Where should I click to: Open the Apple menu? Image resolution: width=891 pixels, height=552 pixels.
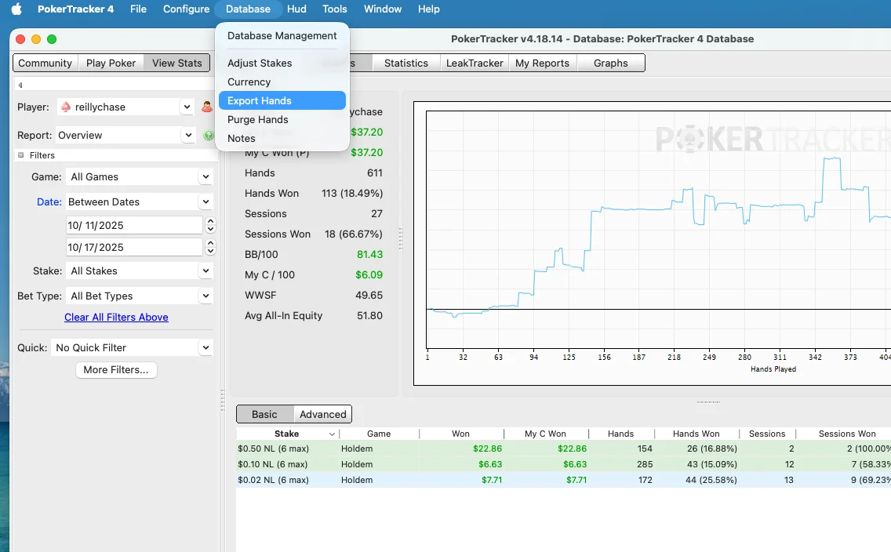pos(16,9)
